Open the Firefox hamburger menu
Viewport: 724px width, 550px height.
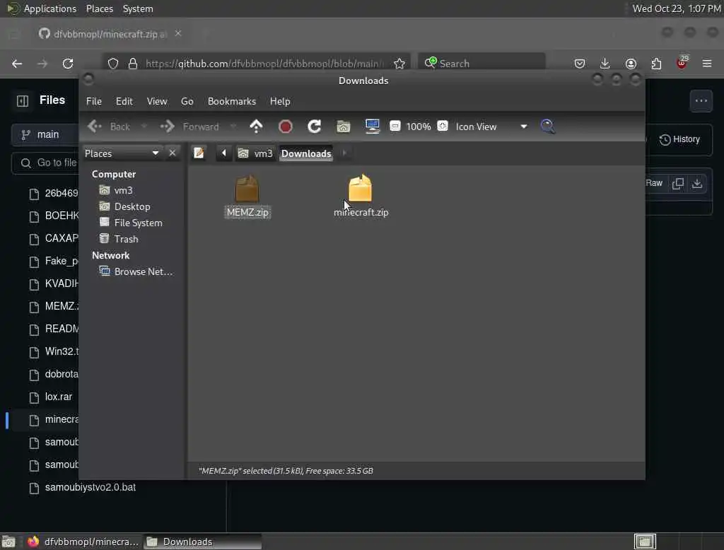707,64
